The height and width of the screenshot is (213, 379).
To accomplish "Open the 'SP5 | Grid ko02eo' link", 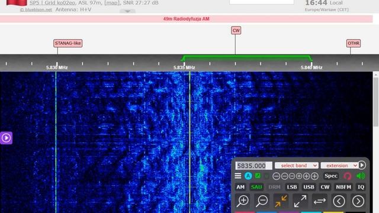I will click(52, 3).
